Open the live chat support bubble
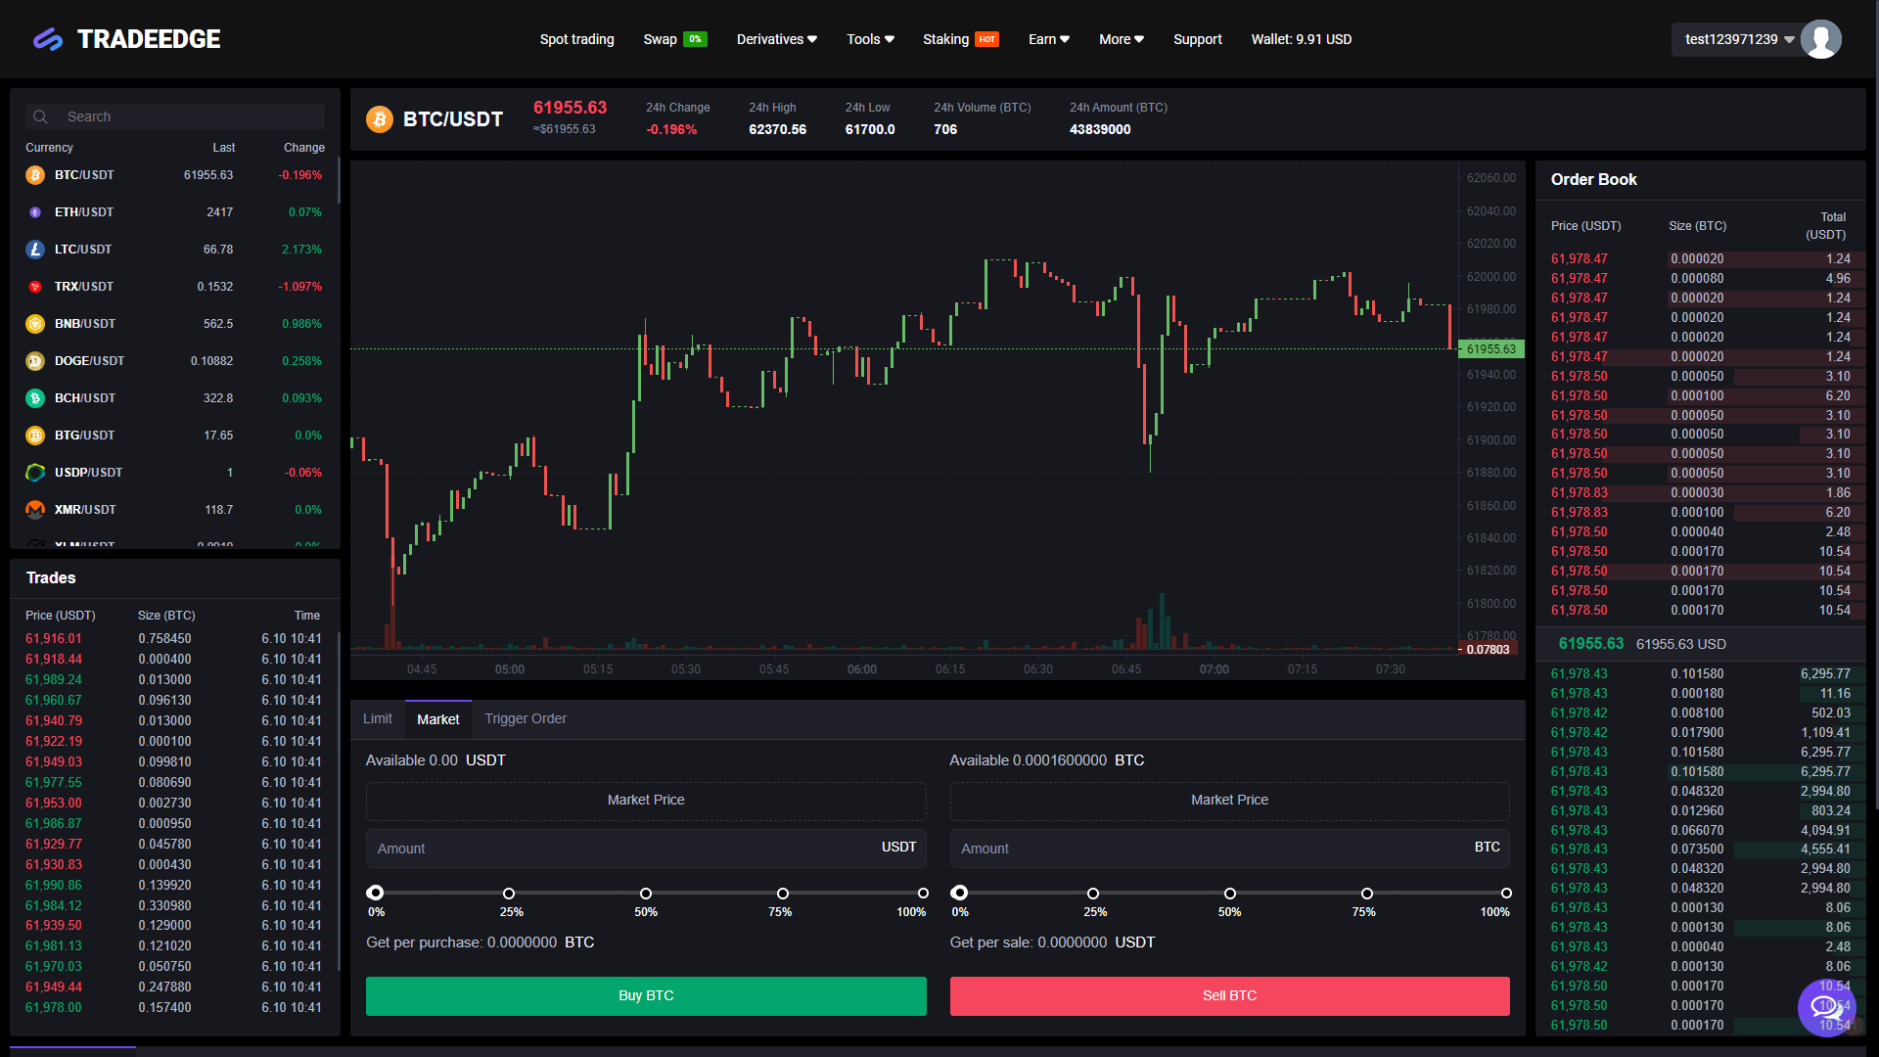Screen dimensions: 1879x1057 1826,1006
